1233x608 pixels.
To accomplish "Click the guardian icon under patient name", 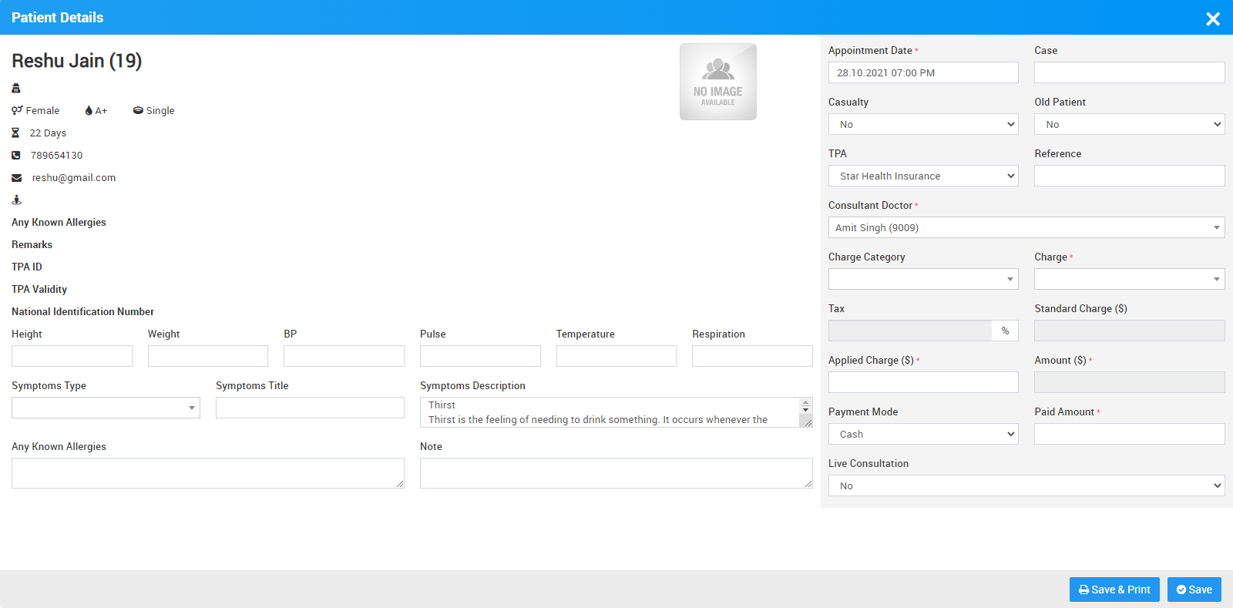I will (16, 88).
